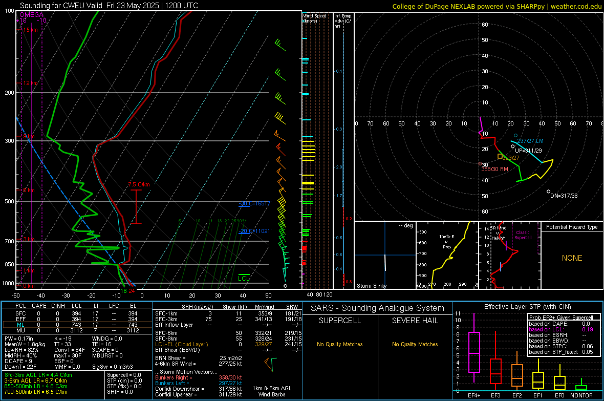Screen dimensions: 604x401
Task: Click the MU row LCL value 3112
Action: pyautogui.click(x=77, y=330)
